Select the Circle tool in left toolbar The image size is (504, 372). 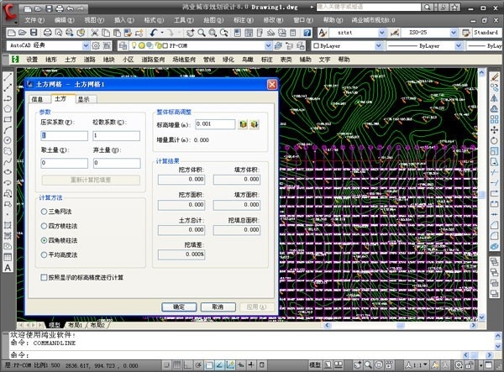pyautogui.click(x=8, y=149)
